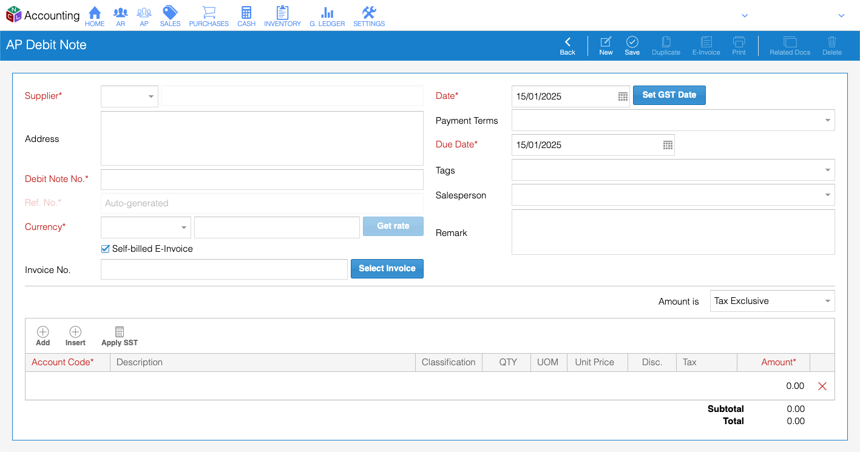Image resolution: width=860 pixels, height=452 pixels.
Task: Click the Add line item icon
Action: pyautogui.click(x=43, y=332)
